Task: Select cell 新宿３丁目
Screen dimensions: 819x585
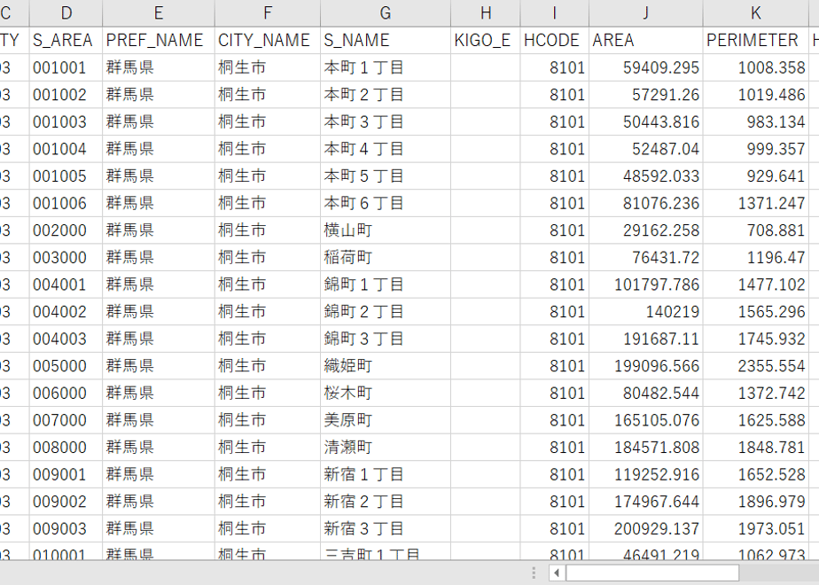Action: click(386, 528)
